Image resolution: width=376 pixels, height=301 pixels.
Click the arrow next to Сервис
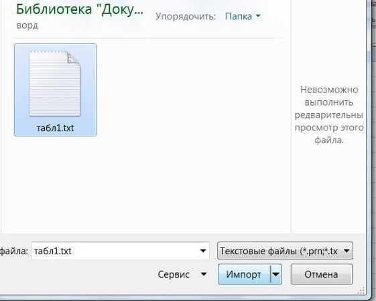[x=204, y=274]
